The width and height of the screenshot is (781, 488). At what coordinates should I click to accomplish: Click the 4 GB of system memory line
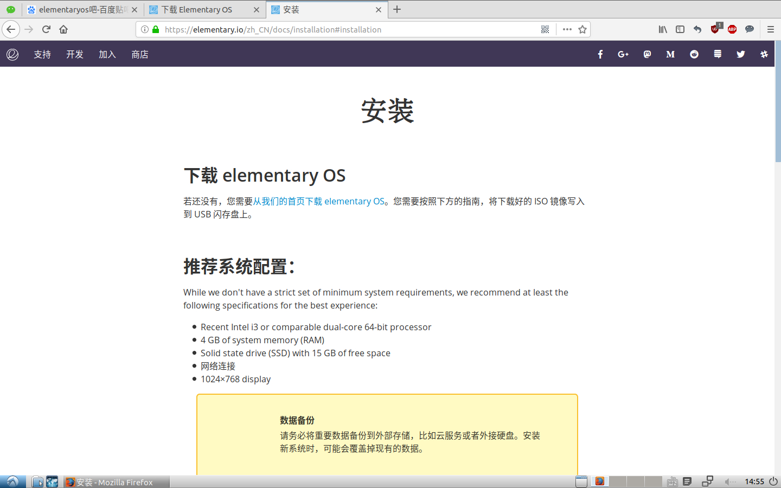point(263,340)
